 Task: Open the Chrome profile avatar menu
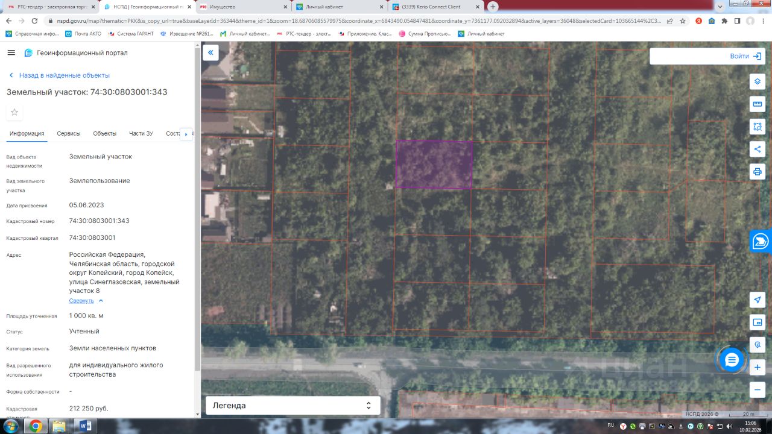coord(750,20)
